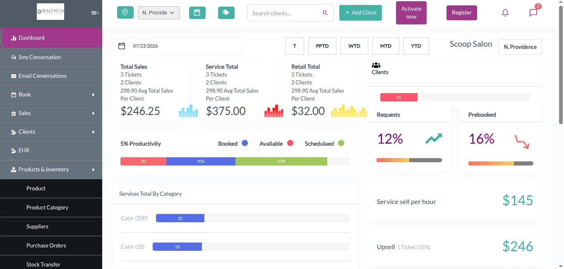Click the Clients group icon in the right panel
This screenshot has width=564, height=269.
click(x=376, y=65)
